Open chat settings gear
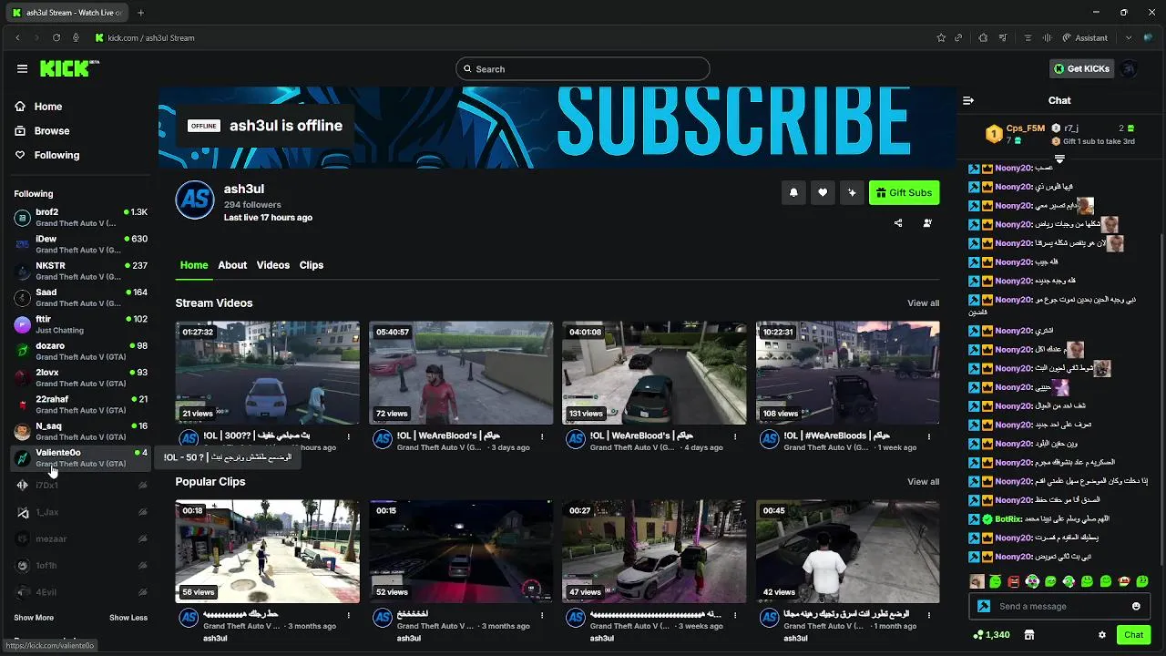Screen dimensions: 1166x656 click(1102, 635)
